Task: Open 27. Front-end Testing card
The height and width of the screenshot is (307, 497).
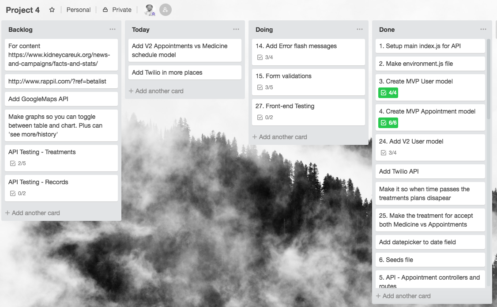Action: click(x=309, y=113)
